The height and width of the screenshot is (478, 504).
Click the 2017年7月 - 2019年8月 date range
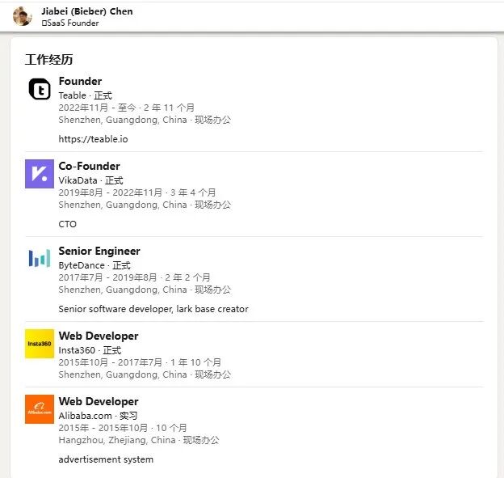[107, 277]
